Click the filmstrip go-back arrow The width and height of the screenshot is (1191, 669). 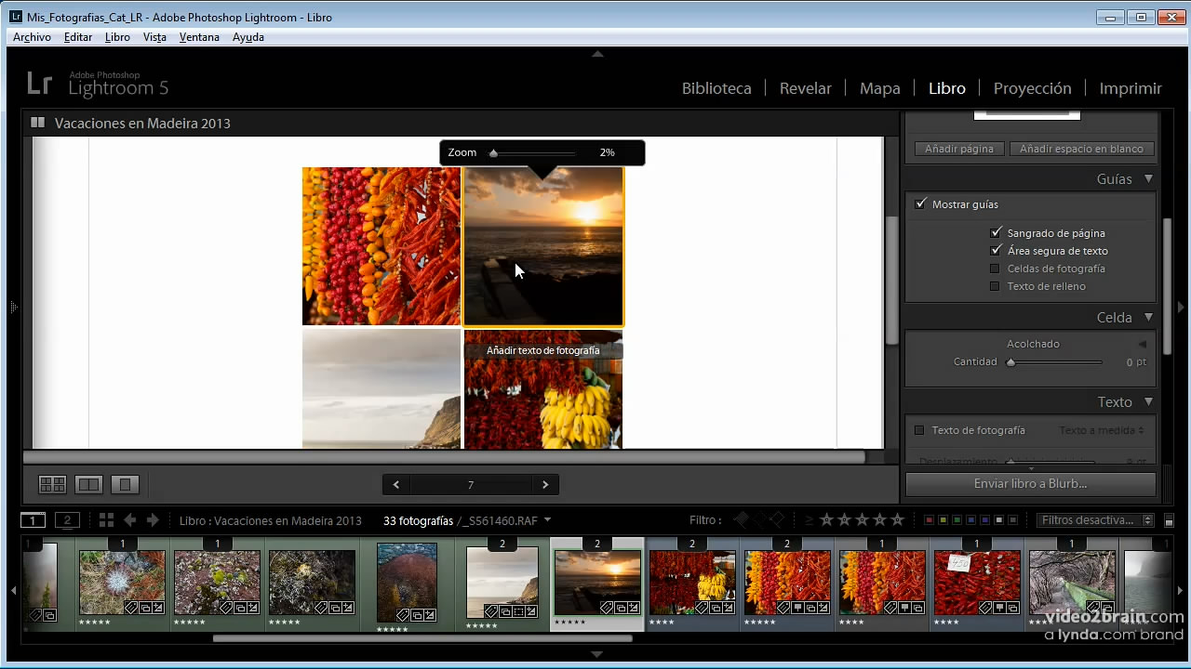click(130, 520)
